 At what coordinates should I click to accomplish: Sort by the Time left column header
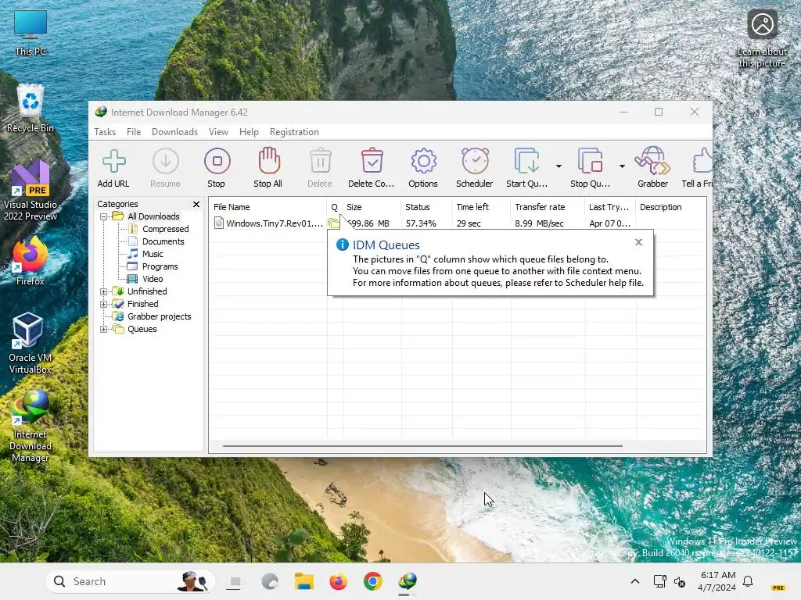point(481,207)
